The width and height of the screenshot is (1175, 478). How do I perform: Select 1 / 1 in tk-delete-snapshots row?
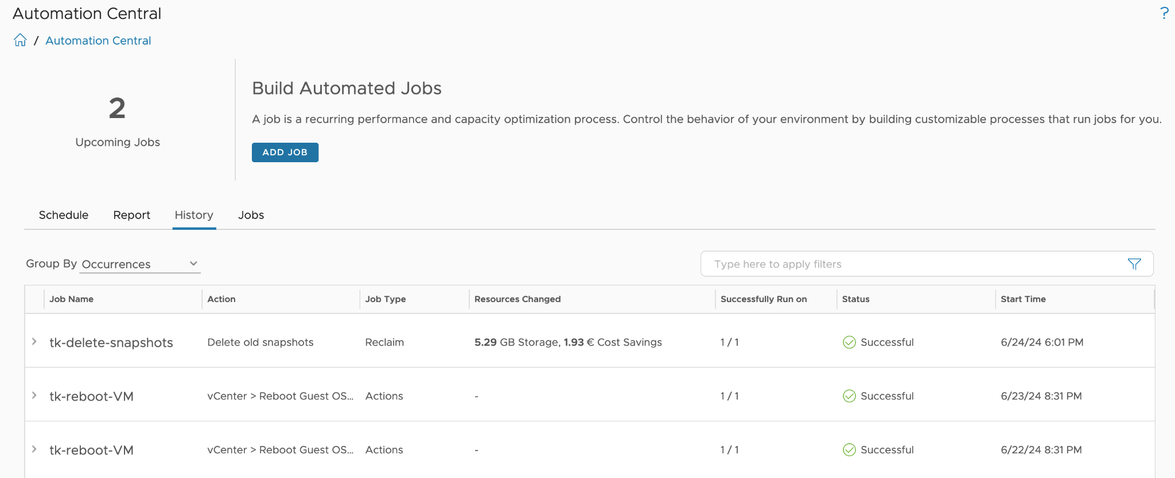pyautogui.click(x=730, y=342)
